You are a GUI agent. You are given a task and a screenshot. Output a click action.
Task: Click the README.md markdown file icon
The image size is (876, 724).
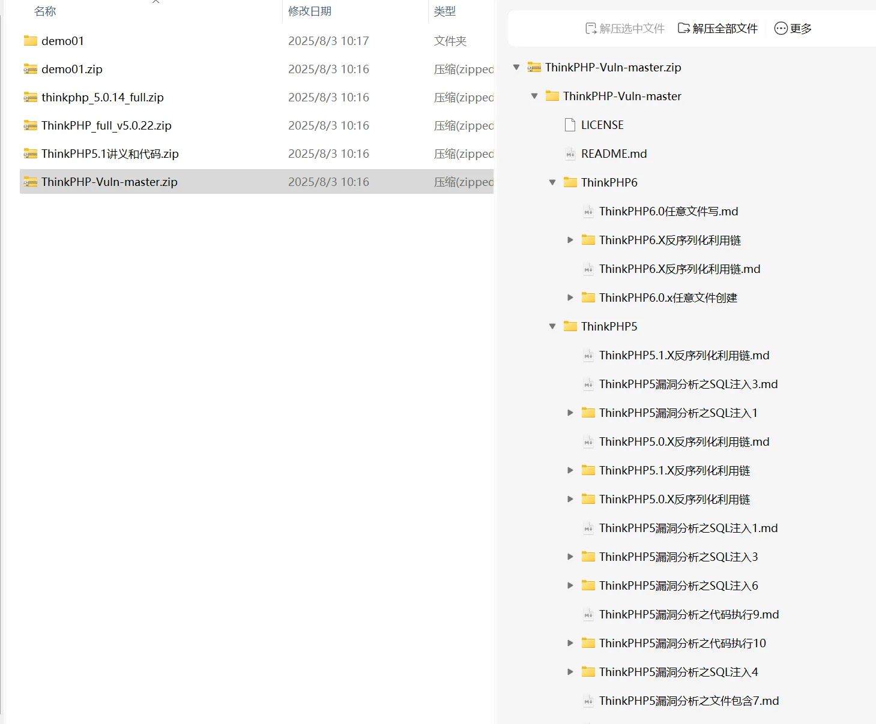click(x=570, y=154)
